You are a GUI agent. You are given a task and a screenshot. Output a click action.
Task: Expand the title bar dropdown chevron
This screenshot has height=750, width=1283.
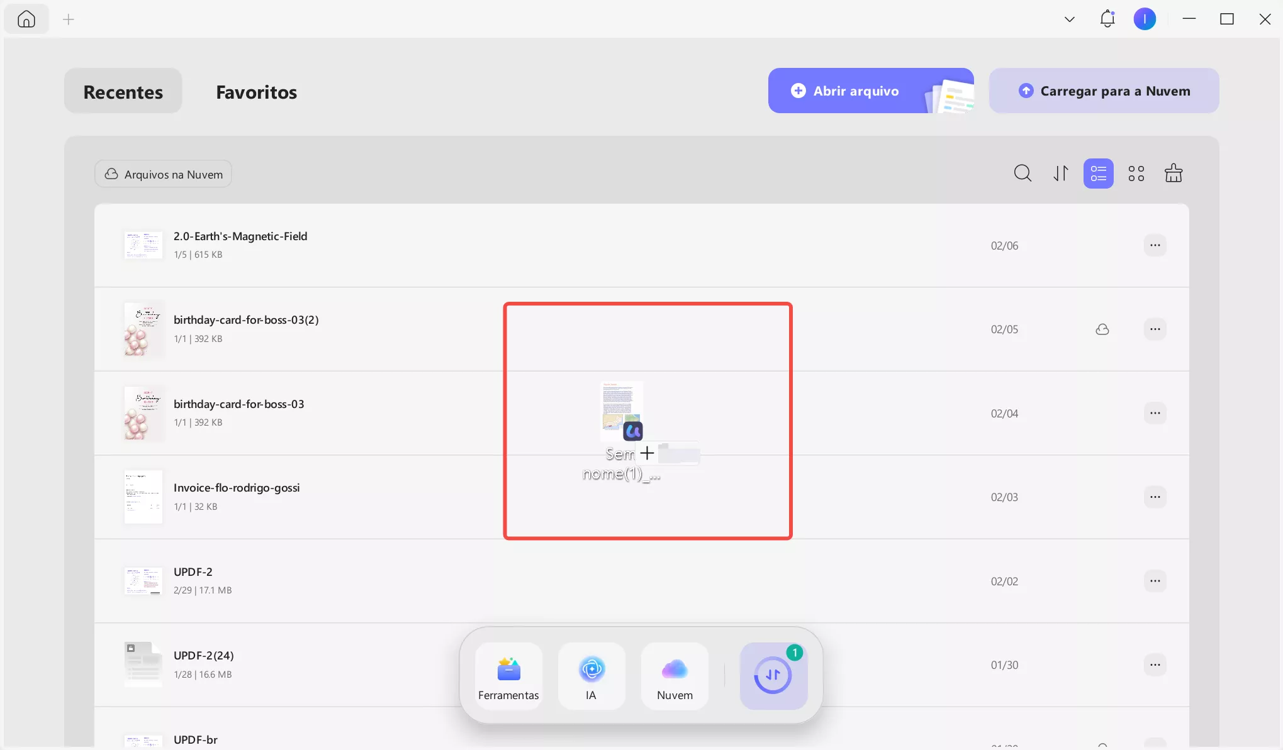click(1069, 19)
